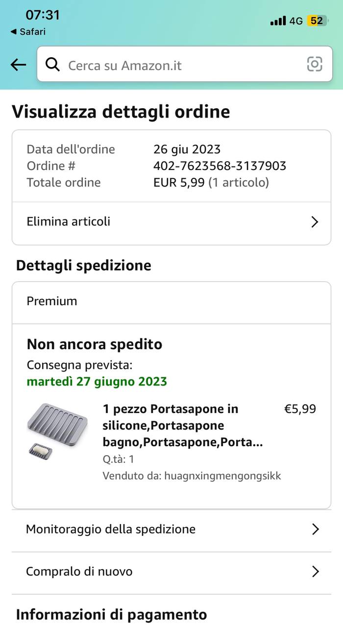Screen dimensions: 343x627
Task: Open camera scan search icon
Action: (x=315, y=64)
